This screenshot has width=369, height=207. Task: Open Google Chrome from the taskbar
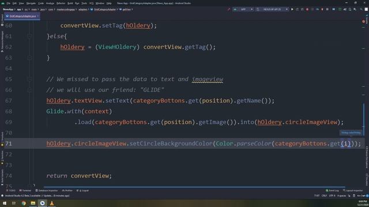pos(24,203)
